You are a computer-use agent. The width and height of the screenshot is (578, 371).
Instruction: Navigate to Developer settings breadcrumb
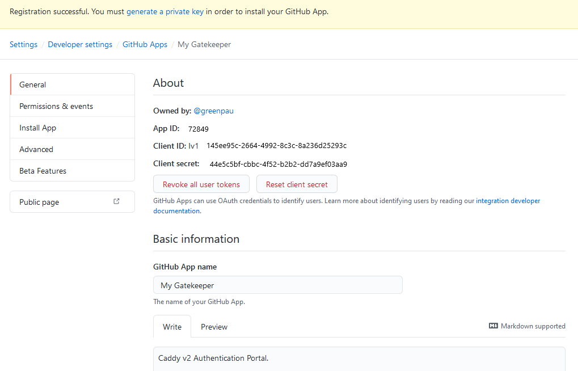click(x=80, y=44)
